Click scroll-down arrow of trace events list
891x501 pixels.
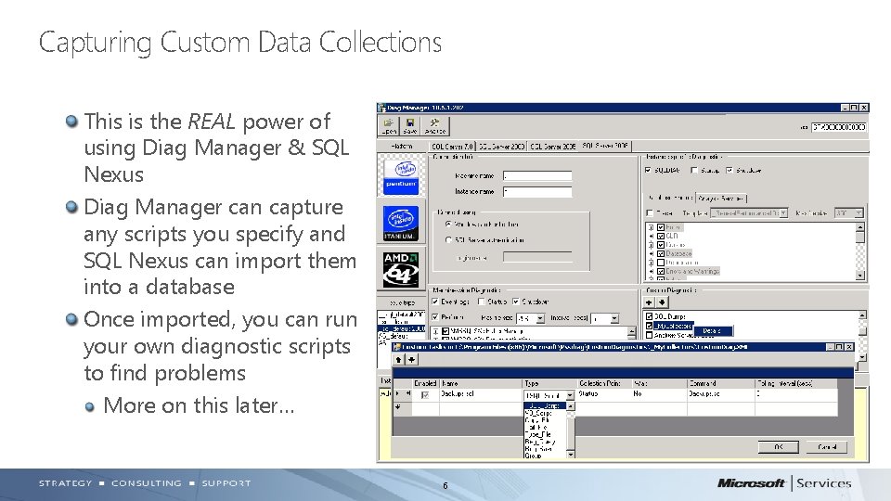[859, 276]
